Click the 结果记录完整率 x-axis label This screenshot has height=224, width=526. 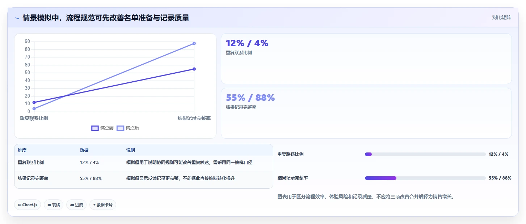(194, 118)
